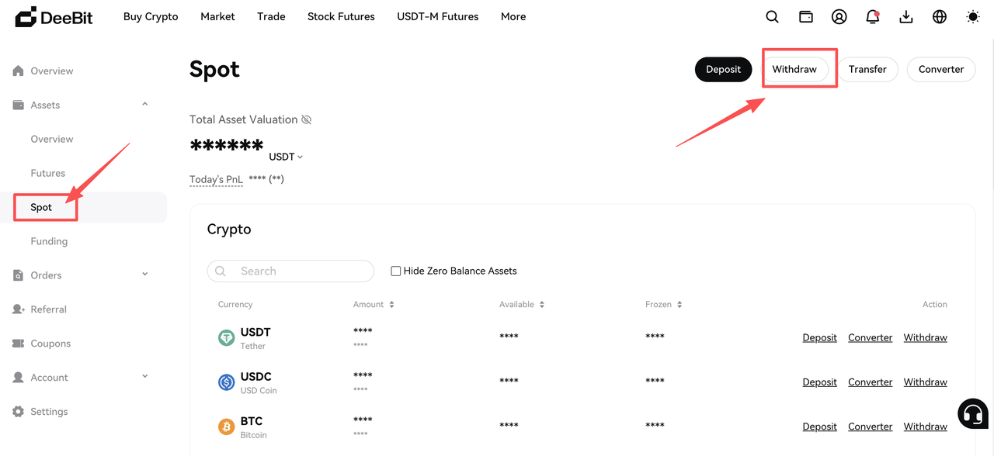
Task: Click the Settings gear icon in sidebar
Action: click(x=19, y=412)
